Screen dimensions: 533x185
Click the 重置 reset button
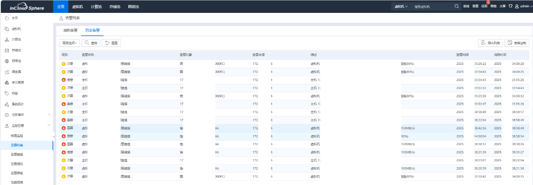[111, 43]
